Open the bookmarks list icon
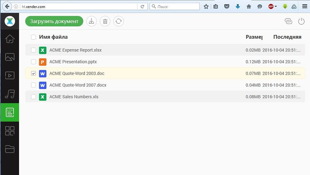The width and height of the screenshot is (310, 175). click(216, 7)
